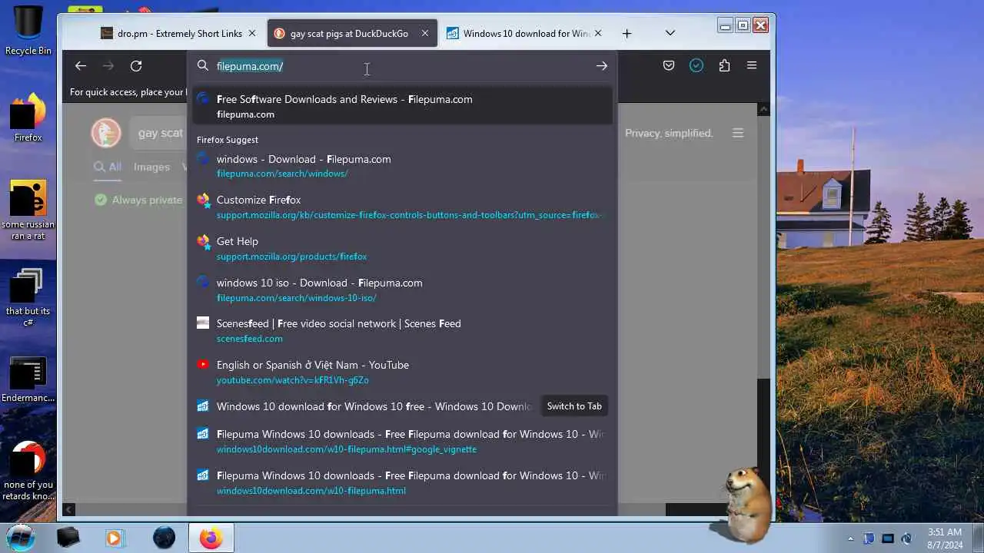Screen dimensions: 984x553
Task: Select the Firefox desktop shortcut
Action: [28, 117]
